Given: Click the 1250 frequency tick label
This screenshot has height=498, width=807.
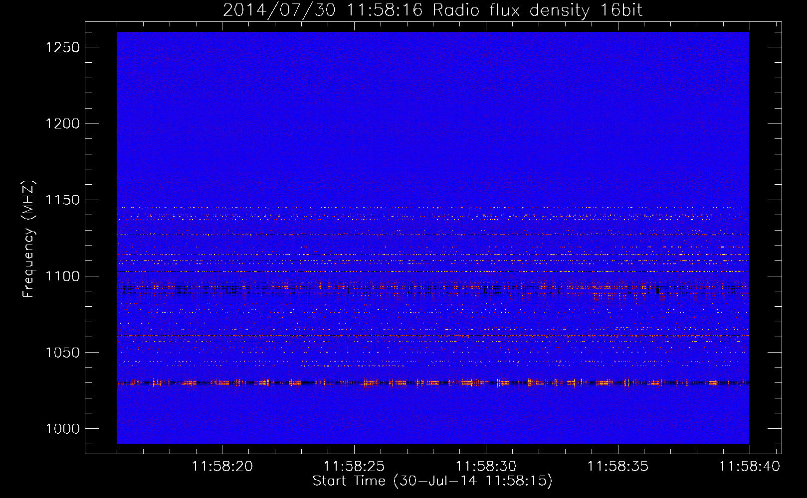Looking at the screenshot, I should click(x=62, y=47).
